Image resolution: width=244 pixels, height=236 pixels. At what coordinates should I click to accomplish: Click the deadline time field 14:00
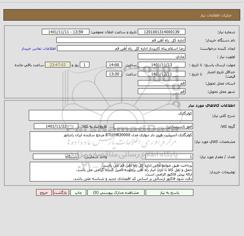114,65
